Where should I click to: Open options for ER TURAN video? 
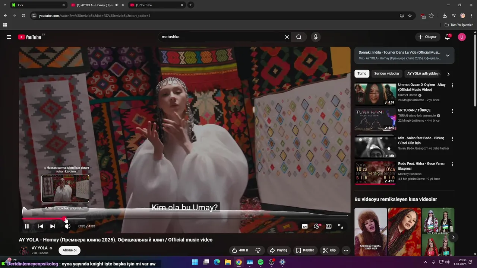point(452,111)
